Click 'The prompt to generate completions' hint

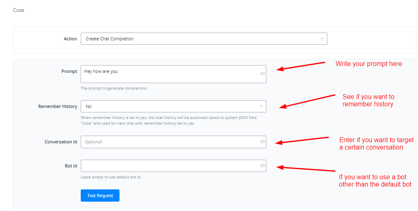113,88
